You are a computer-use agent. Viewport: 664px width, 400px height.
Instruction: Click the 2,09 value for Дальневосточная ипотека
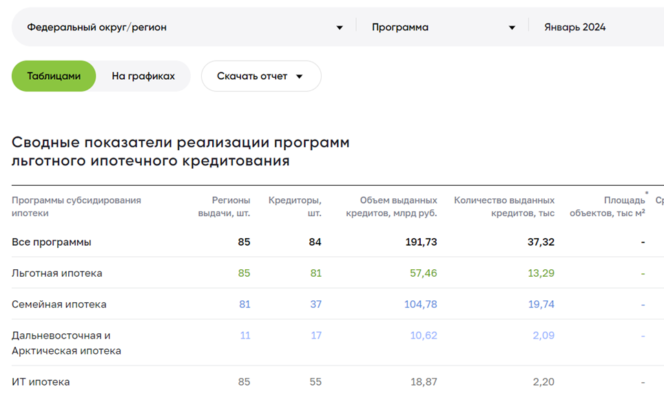tap(543, 336)
